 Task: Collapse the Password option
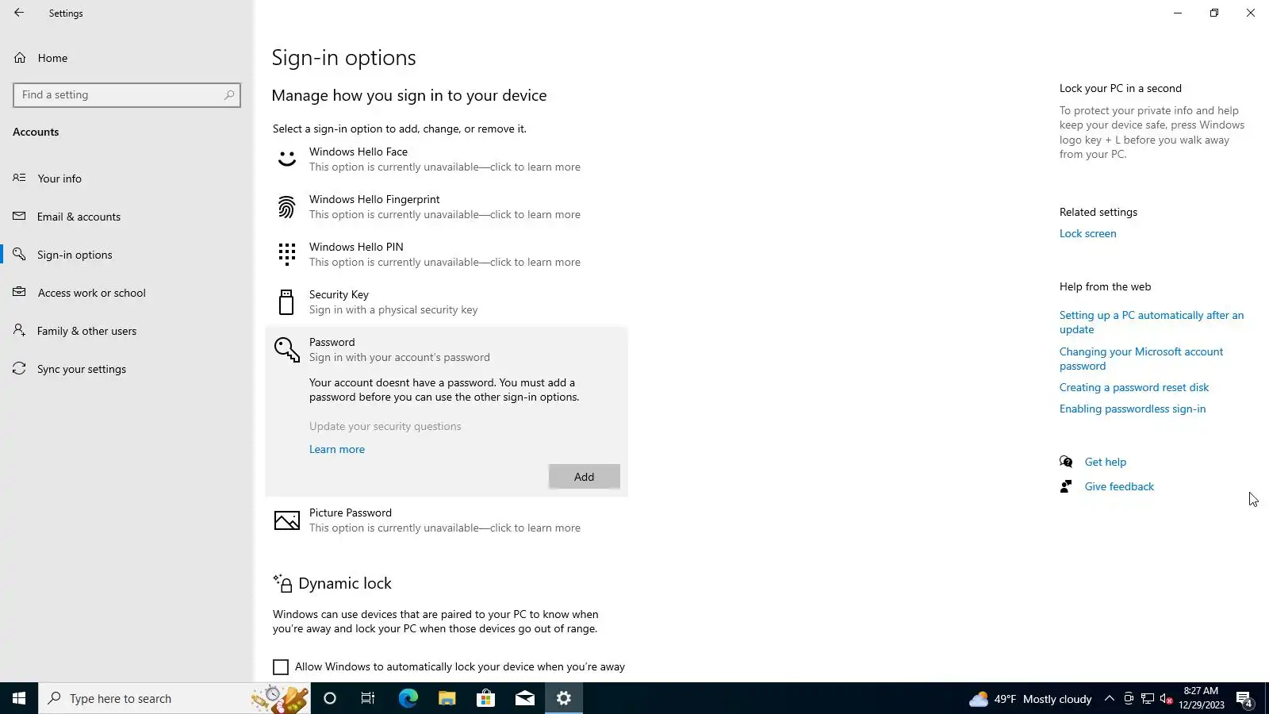[447, 350]
